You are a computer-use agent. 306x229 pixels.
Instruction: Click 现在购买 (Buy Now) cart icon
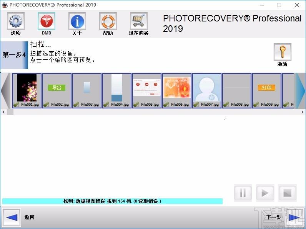click(x=138, y=21)
